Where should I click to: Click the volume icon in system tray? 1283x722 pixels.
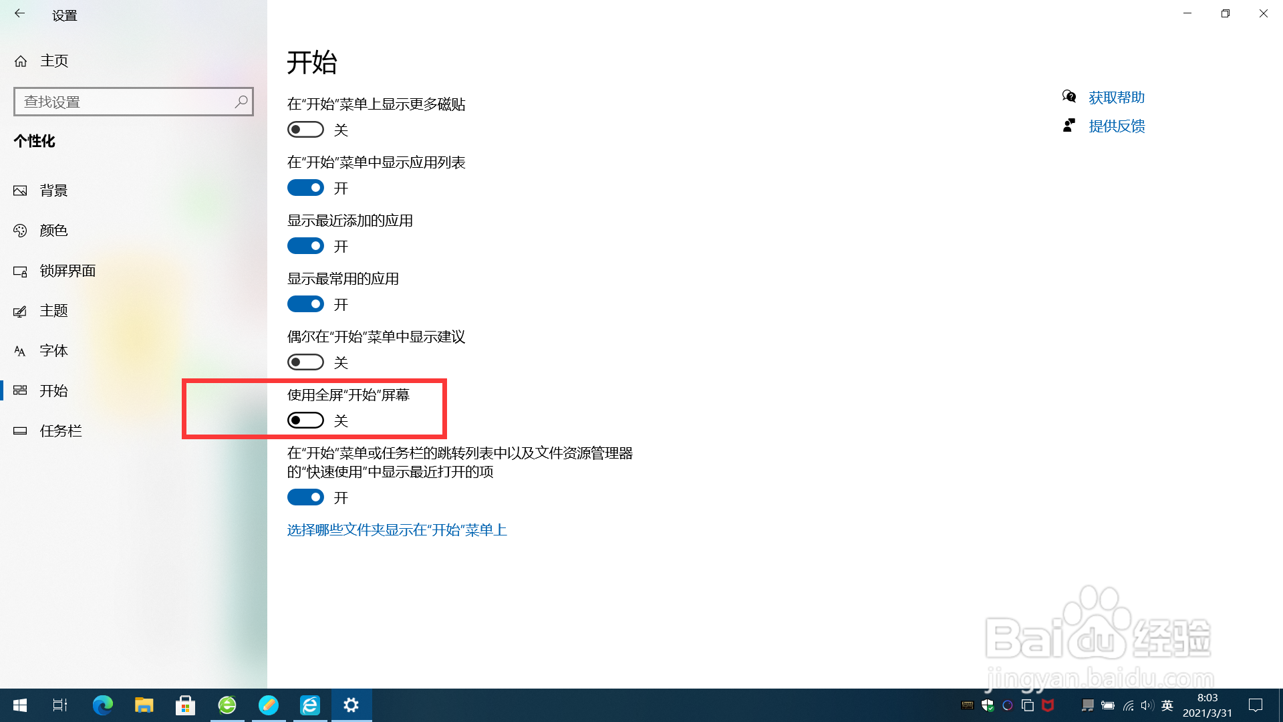1147,705
